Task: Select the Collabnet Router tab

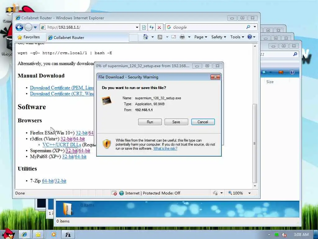Action: [x=88, y=37]
